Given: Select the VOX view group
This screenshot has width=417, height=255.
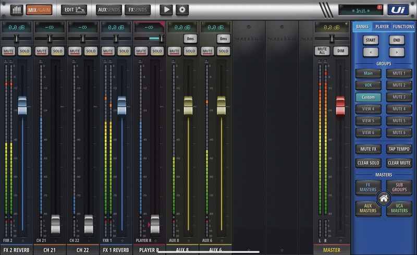Looking at the screenshot, I should point(369,85).
